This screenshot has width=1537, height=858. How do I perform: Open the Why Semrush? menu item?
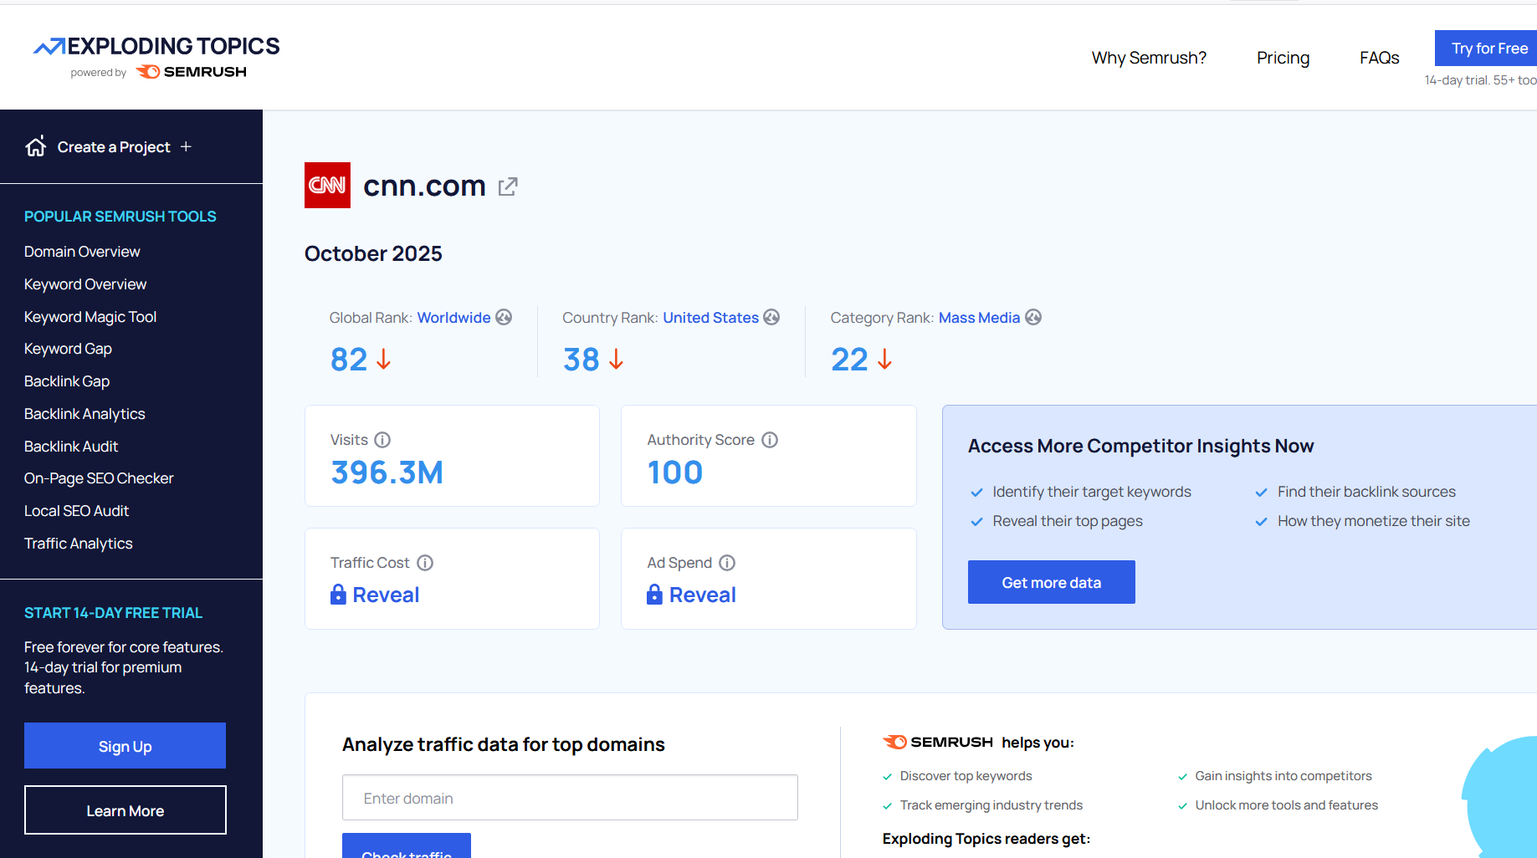point(1149,58)
